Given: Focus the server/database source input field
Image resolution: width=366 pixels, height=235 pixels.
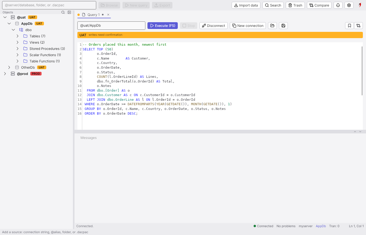Looking at the screenshot, I should (49, 5).
